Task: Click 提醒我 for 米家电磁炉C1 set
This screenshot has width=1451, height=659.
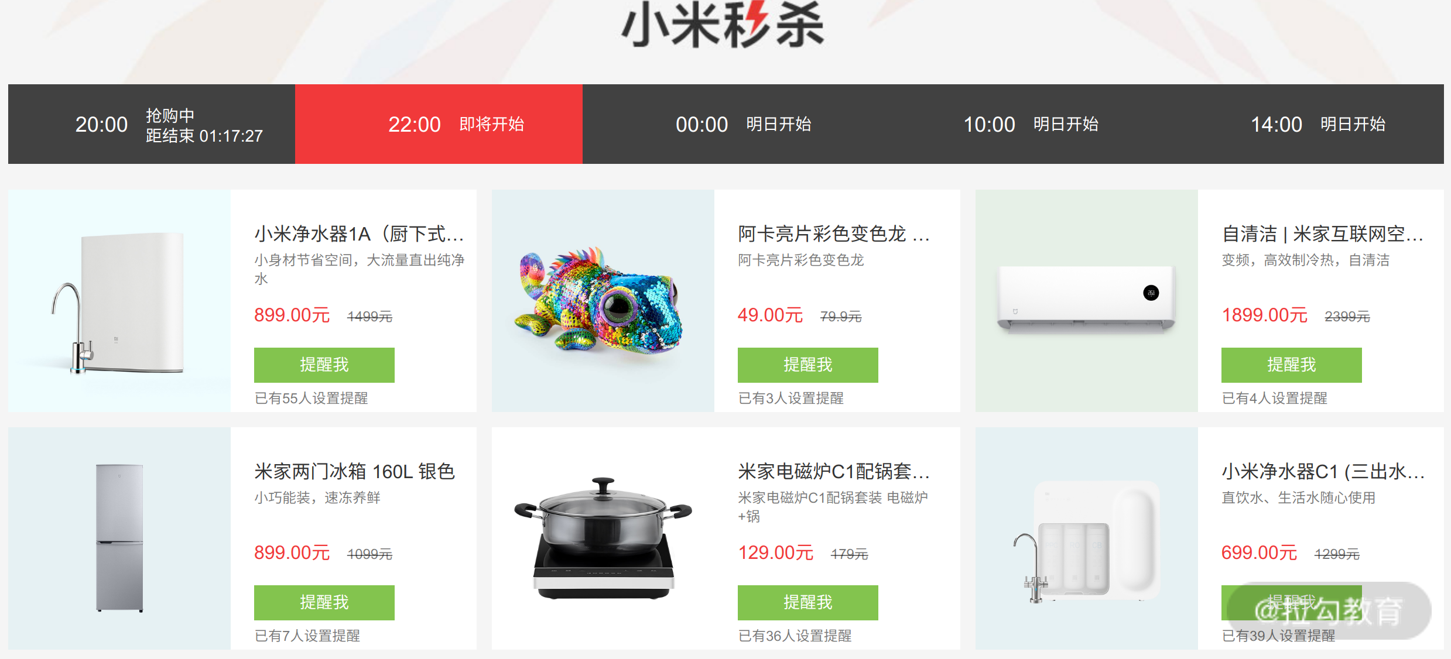Action: (x=807, y=602)
